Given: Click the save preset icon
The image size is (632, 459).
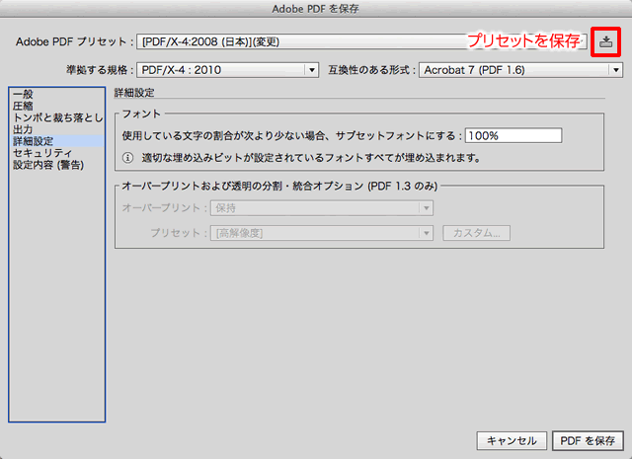Looking at the screenshot, I should (605, 41).
